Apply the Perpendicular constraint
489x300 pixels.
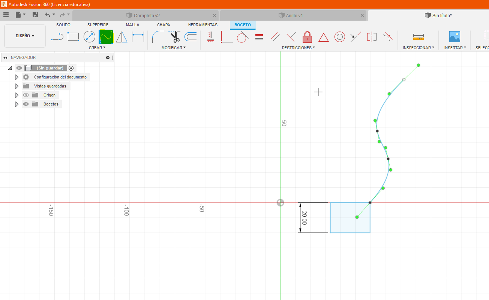[291, 37]
